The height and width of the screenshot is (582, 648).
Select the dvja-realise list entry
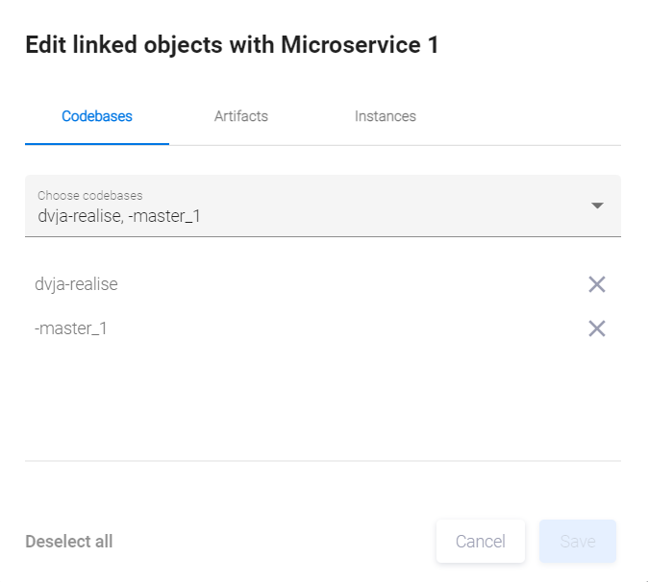pyautogui.click(x=76, y=284)
